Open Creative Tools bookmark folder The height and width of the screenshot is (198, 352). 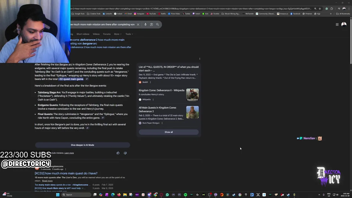[94, 14]
